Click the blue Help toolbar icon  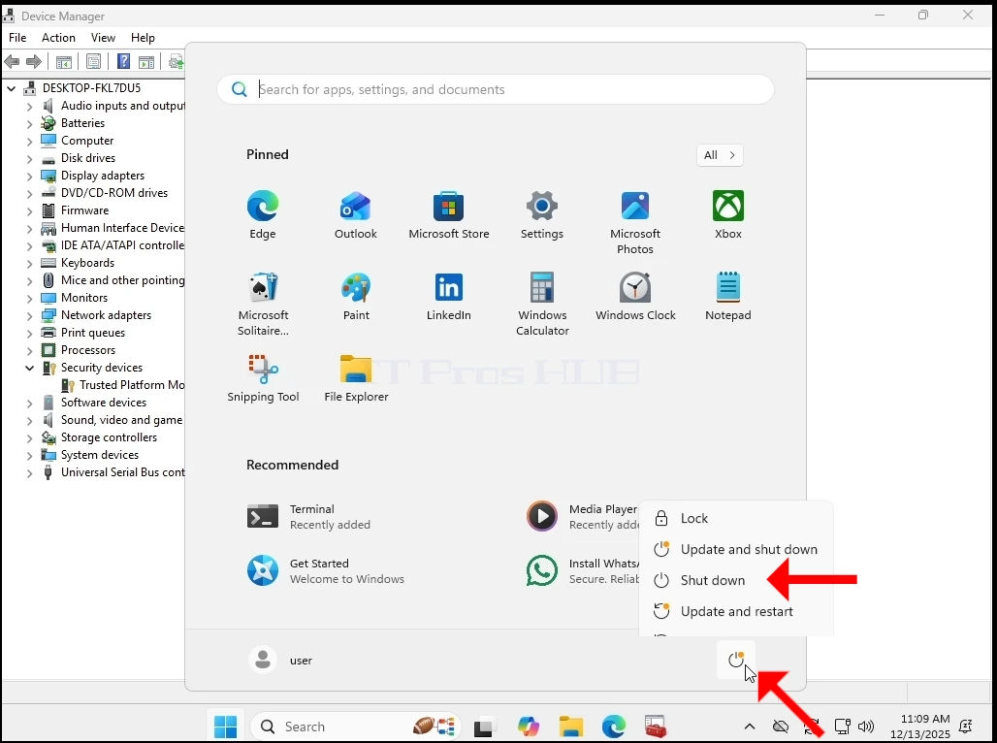coord(123,62)
